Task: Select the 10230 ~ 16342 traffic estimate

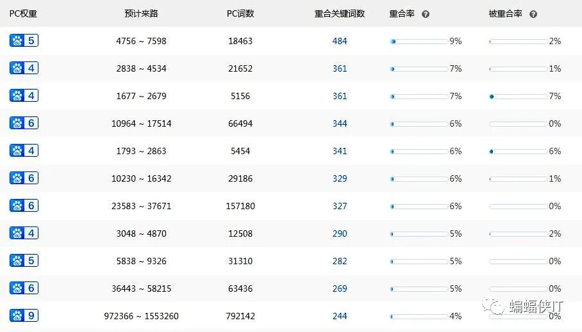Action: pos(141,178)
